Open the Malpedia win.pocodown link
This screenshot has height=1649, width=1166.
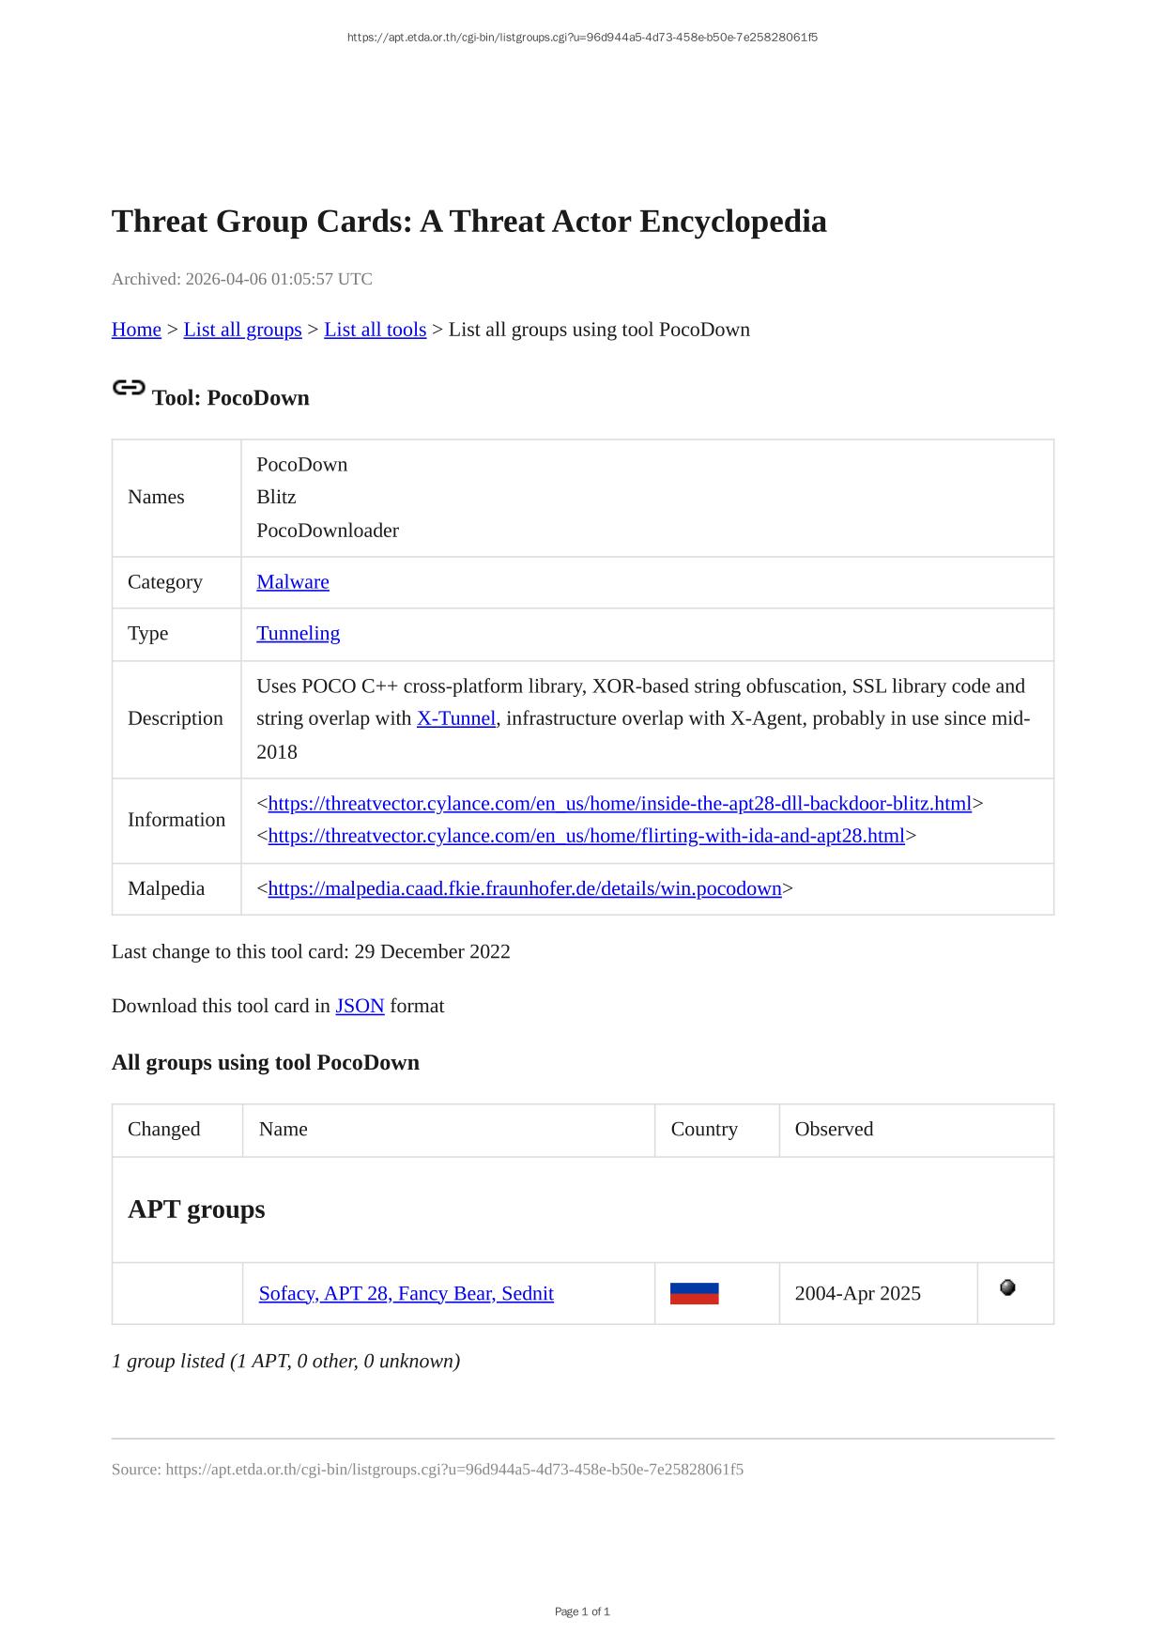525,888
